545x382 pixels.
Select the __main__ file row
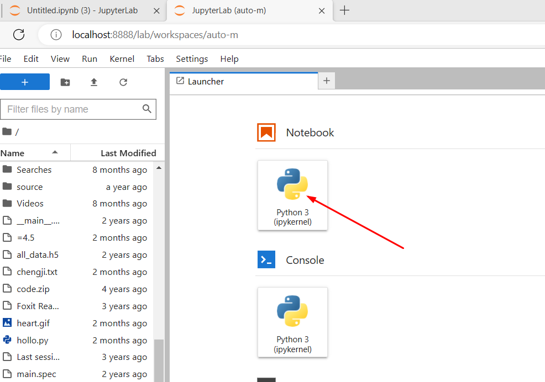76,220
